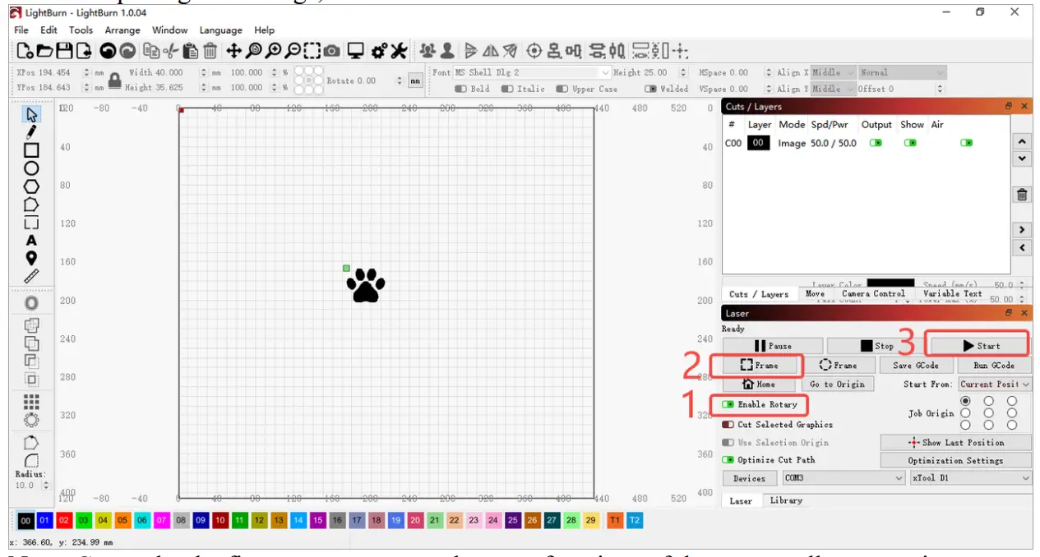The width and height of the screenshot is (1040, 557).
Task: Select the Text tool letter A
Action: pos(31,241)
